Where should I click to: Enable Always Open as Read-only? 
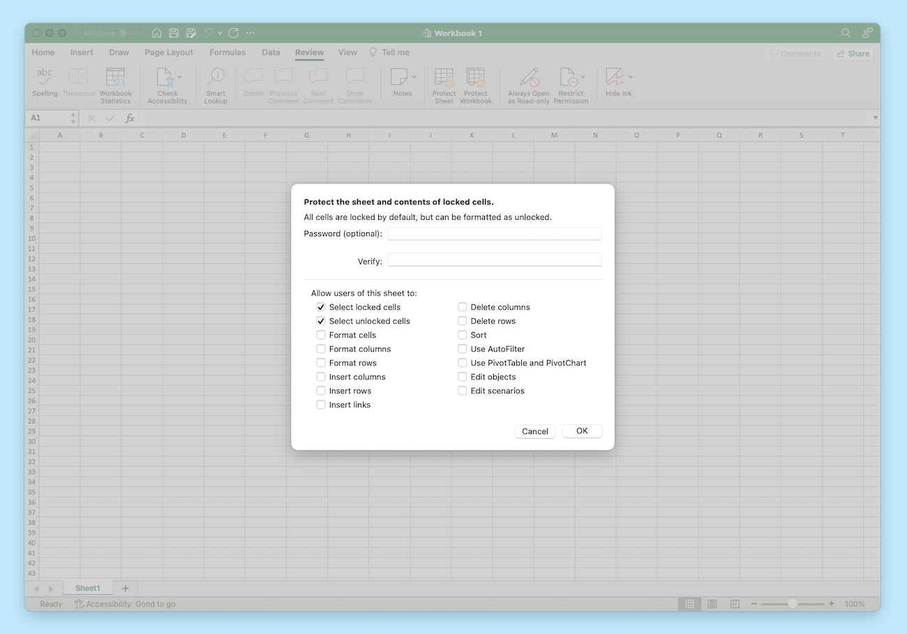click(x=528, y=84)
